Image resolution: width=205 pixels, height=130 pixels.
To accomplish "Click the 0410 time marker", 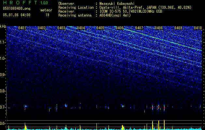I will (198, 28).
